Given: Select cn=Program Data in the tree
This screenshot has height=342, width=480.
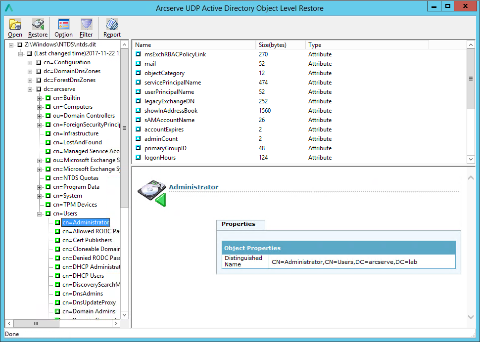Looking at the screenshot, I should coord(76,187).
